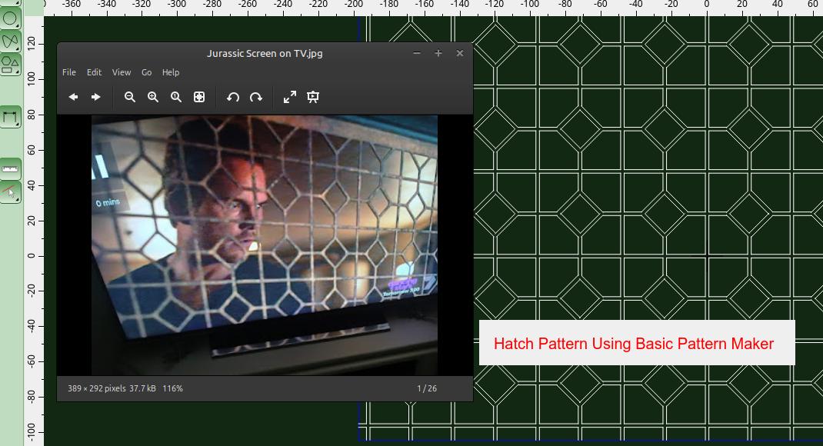Open the File menu

pyautogui.click(x=69, y=72)
